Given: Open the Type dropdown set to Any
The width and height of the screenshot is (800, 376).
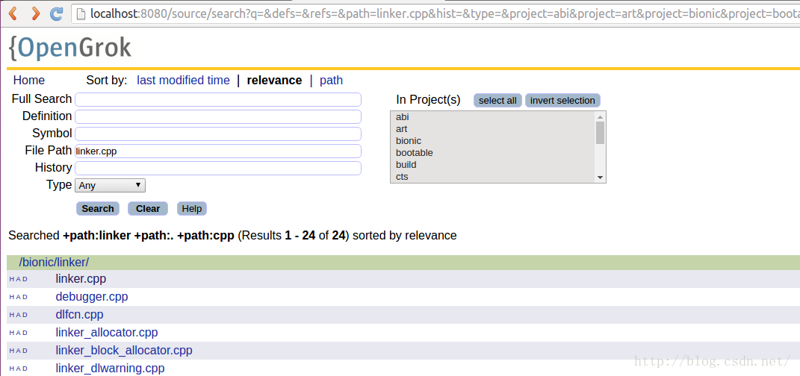Looking at the screenshot, I should pyautogui.click(x=111, y=186).
